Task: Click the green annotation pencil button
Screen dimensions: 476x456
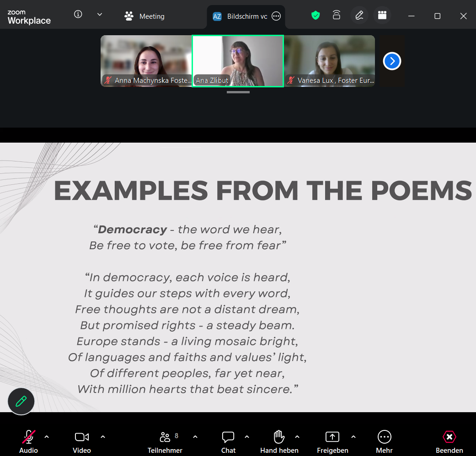Action: [x=21, y=402]
